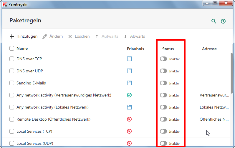Select the Local Services (UDP) rule name
This screenshot has height=148, width=235.
pos(35,143)
